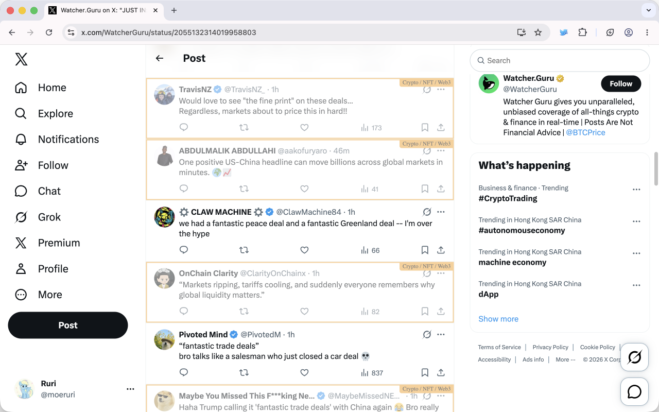Open options for dApp trend

coord(636,285)
